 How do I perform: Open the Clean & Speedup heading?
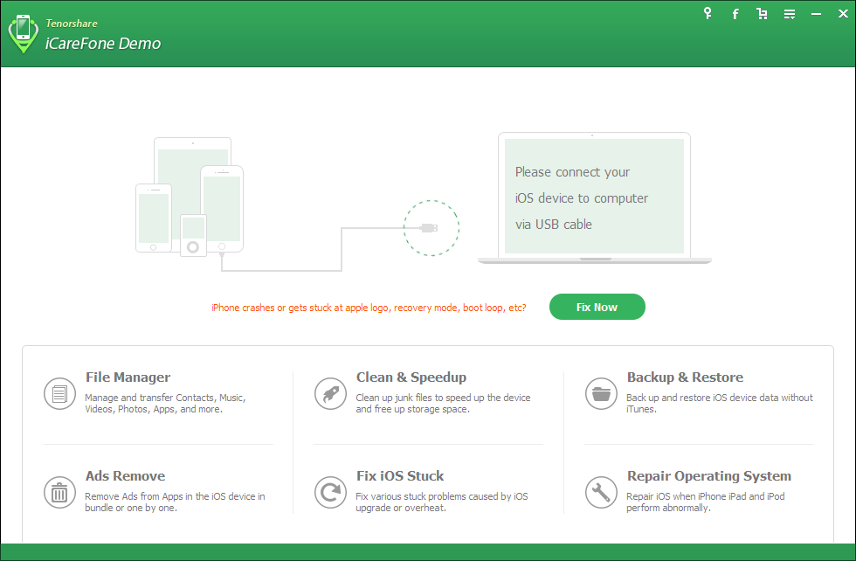pos(411,377)
